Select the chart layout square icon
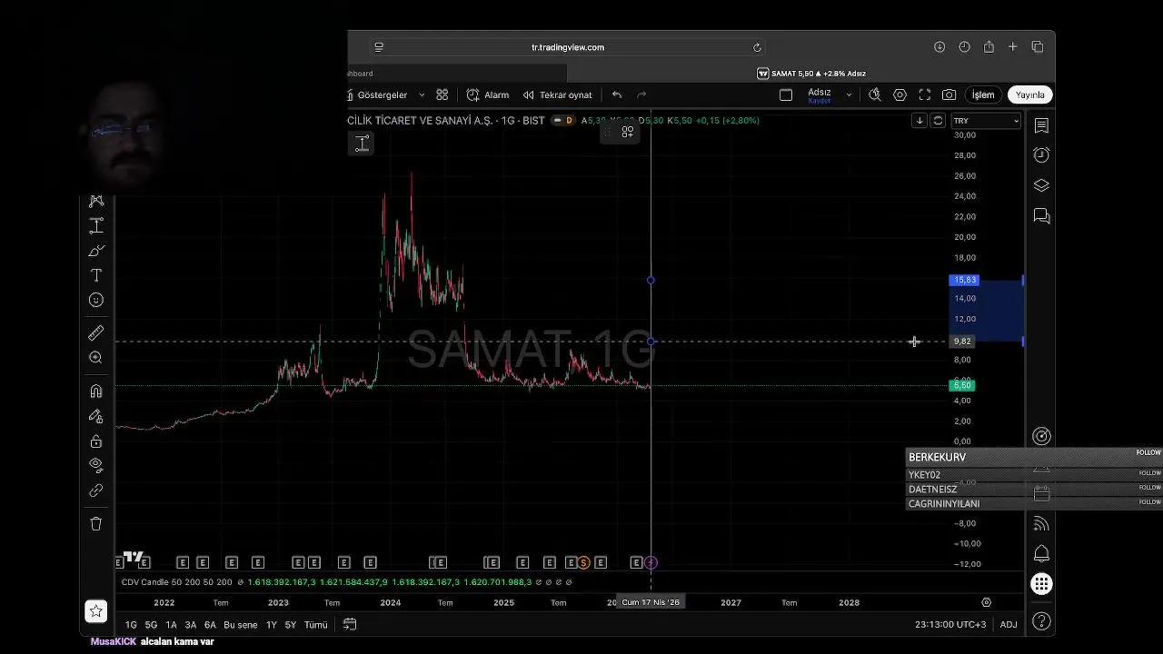Screen dimensions: 1163x654 [x=786, y=94]
